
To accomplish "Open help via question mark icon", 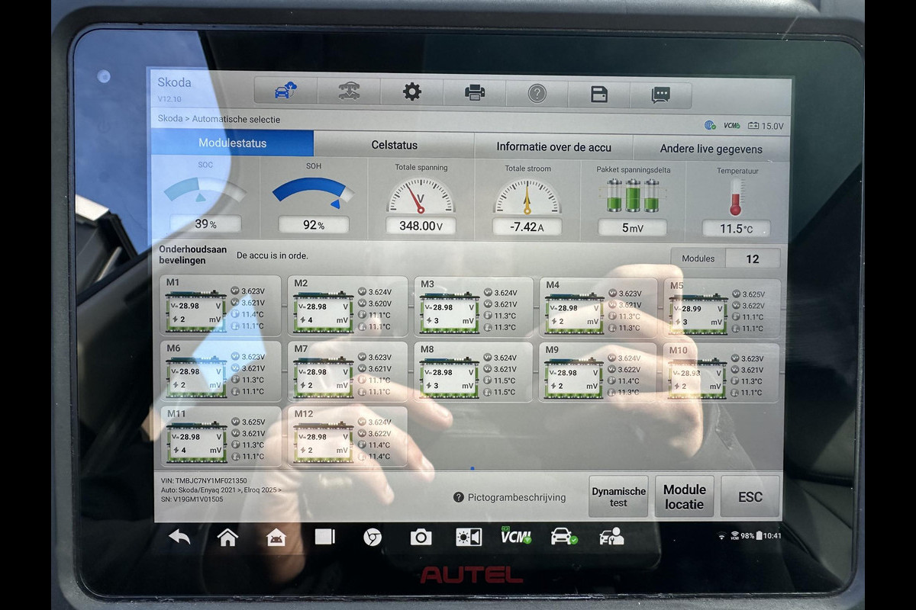I will pos(537,93).
